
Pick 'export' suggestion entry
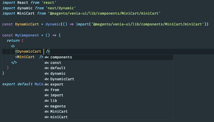(x=108, y=84)
